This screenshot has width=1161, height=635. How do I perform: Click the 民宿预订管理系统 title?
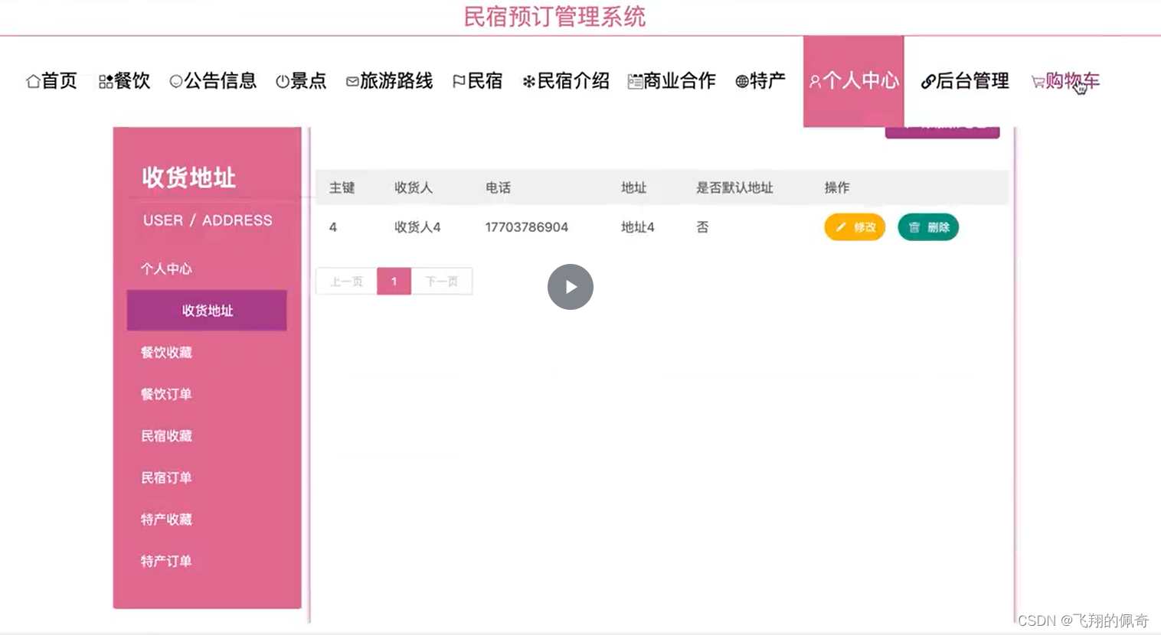pos(554,17)
